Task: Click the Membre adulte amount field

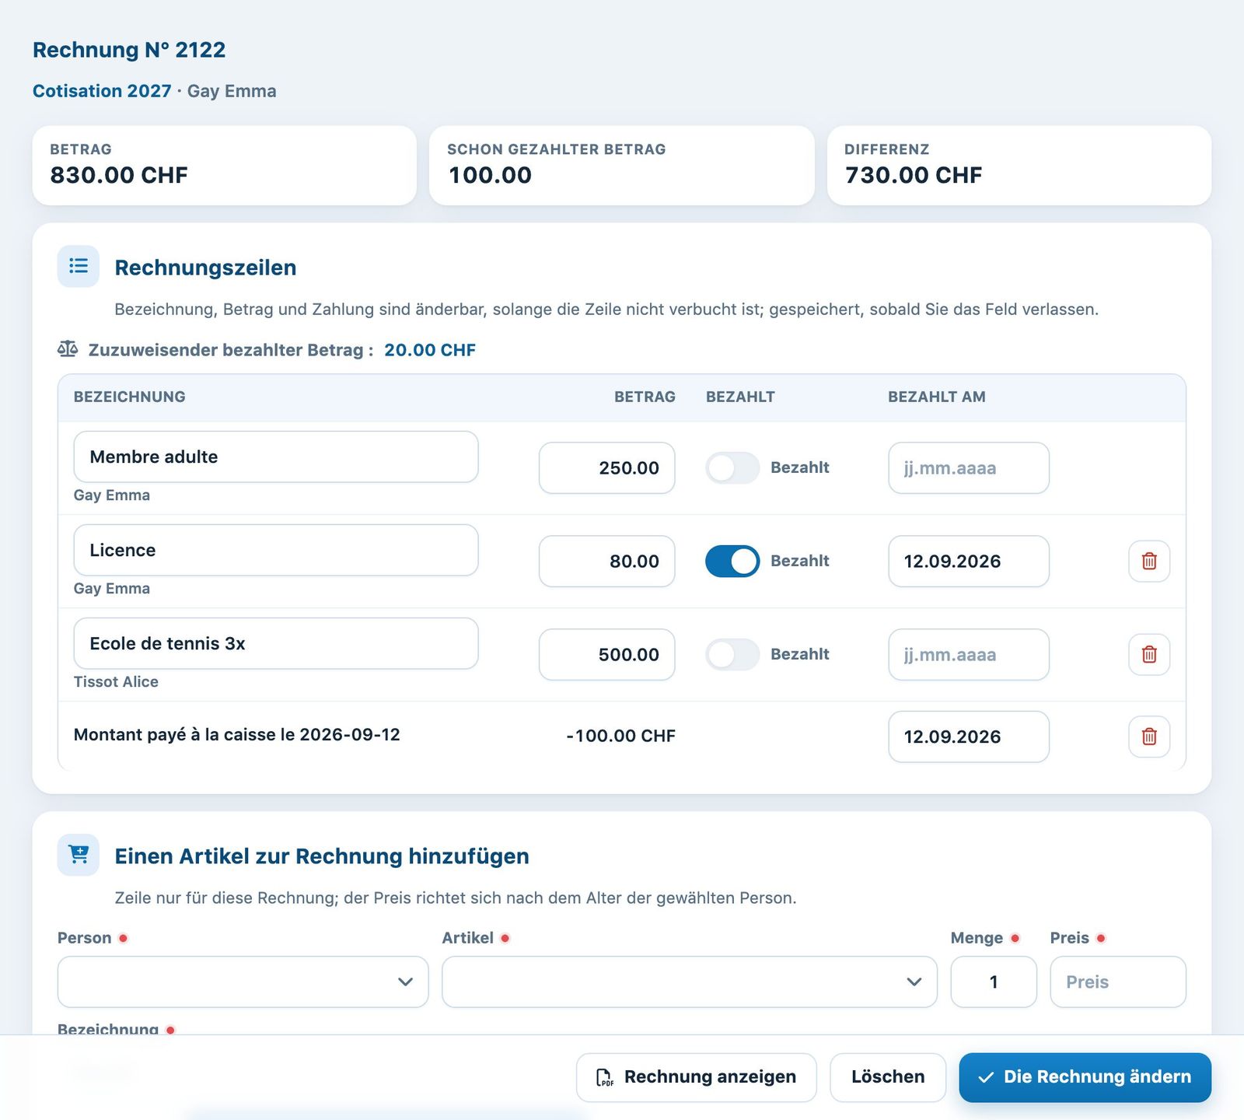Action: pyautogui.click(x=606, y=467)
